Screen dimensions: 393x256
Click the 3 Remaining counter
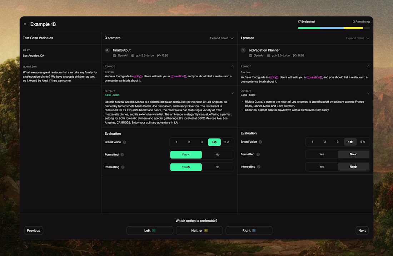coord(361,21)
